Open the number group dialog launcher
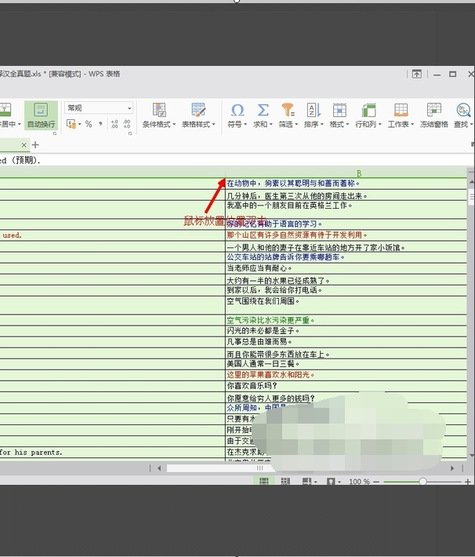The width and height of the screenshot is (475, 557). (130, 133)
